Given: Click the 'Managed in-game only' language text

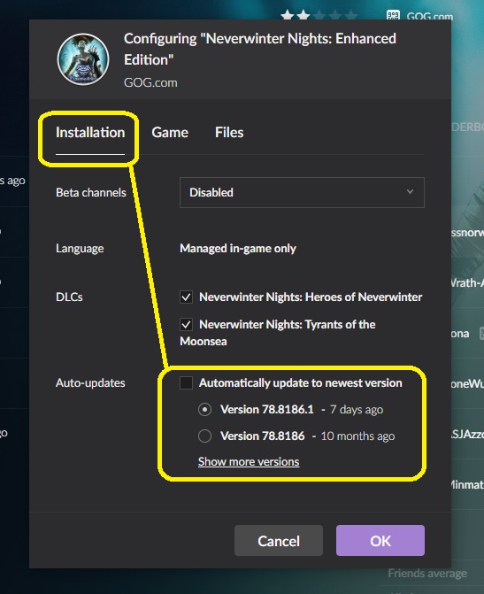Looking at the screenshot, I should pos(238,249).
